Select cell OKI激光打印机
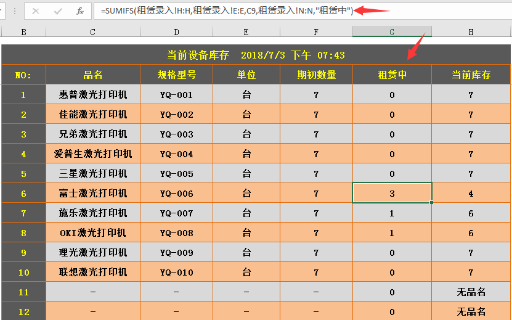 (93, 232)
